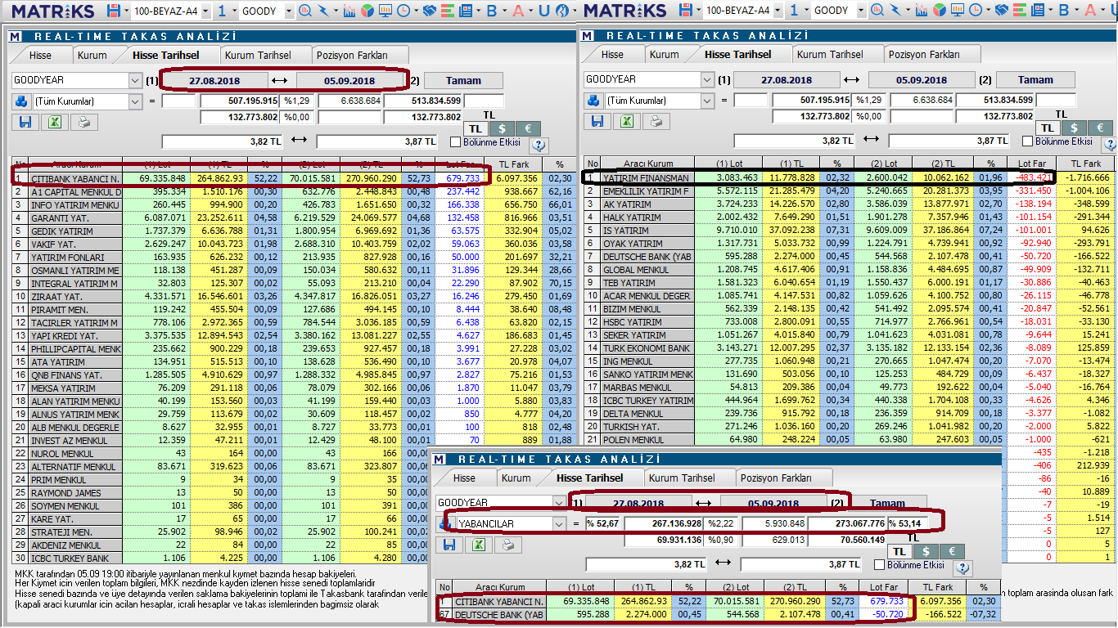Enable Bölünme Etkisi checkbox in left window

[x=456, y=141]
